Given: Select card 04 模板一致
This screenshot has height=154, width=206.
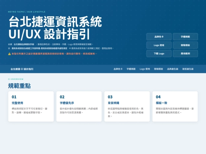Looking at the screenshot, I should pyautogui.click(x=175, y=106).
